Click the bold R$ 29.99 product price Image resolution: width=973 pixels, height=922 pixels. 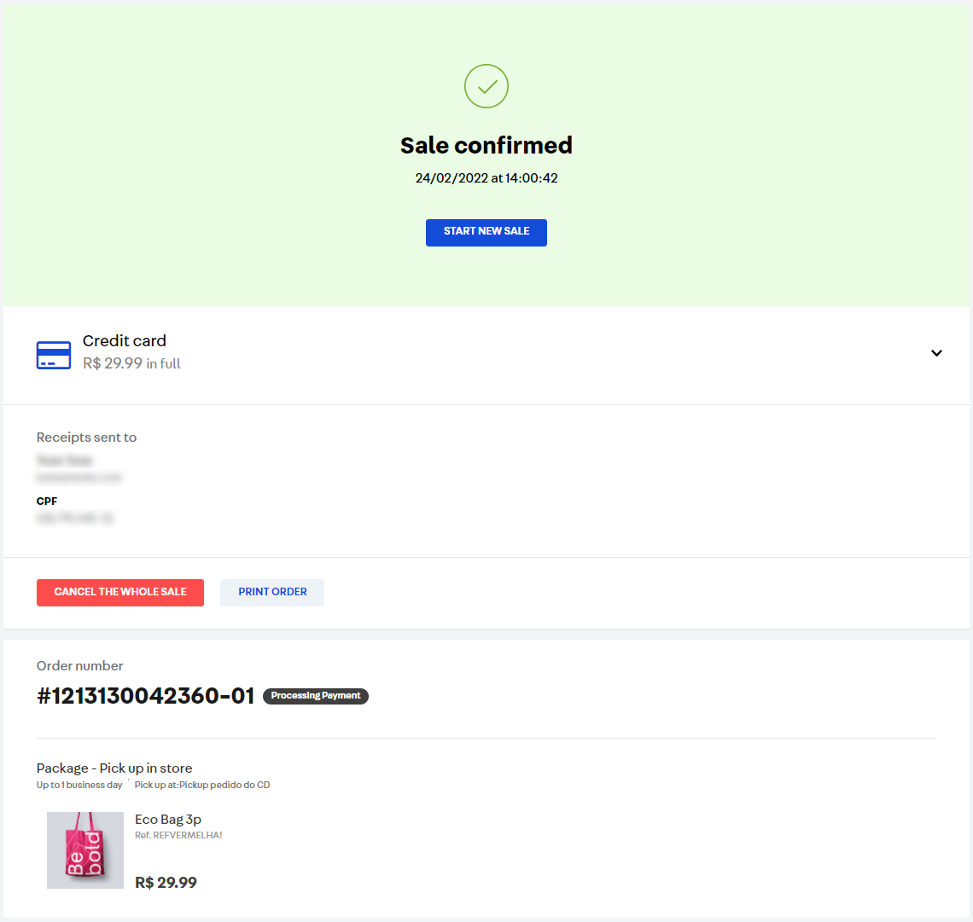pyautogui.click(x=166, y=883)
